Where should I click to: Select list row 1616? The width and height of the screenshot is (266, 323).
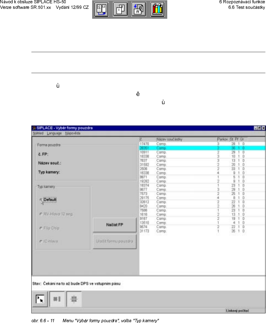[x=202, y=214]
